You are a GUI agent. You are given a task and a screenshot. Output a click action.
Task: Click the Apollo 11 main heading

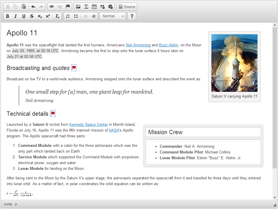point(22,33)
